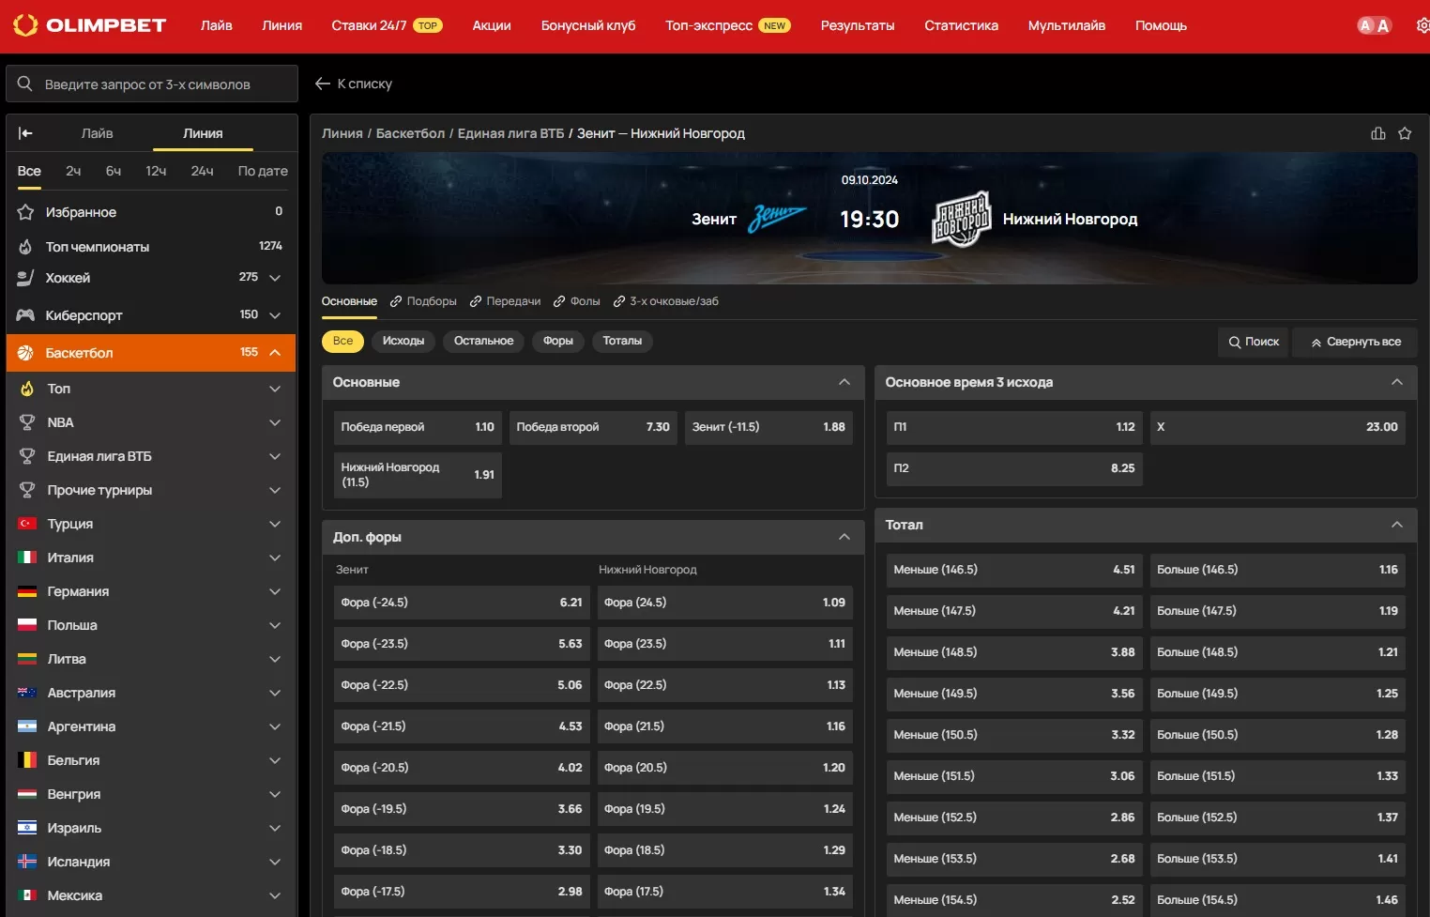Image resolution: width=1430 pixels, height=917 pixels.
Task: Switch to the Лайв sidebar tab
Action: (x=97, y=133)
